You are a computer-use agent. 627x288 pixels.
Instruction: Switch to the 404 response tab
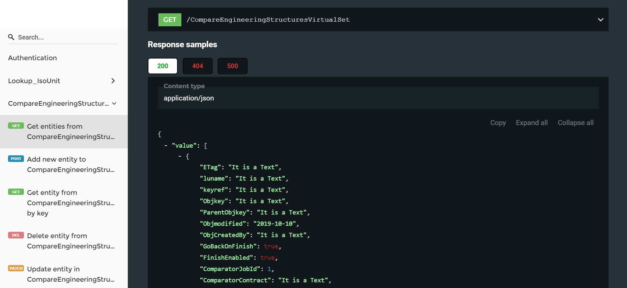tap(198, 66)
